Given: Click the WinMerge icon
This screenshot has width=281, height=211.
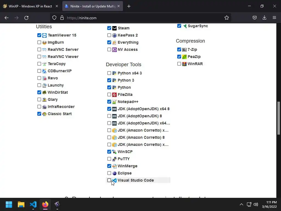Looking at the screenshot, I should [x=114, y=166].
